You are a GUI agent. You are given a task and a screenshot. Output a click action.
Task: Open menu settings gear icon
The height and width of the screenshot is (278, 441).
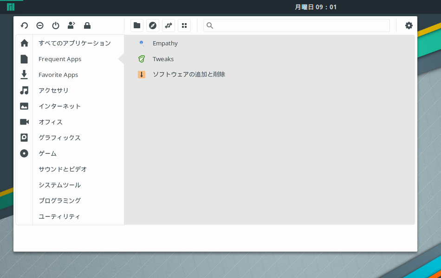click(x=409, y=25)
